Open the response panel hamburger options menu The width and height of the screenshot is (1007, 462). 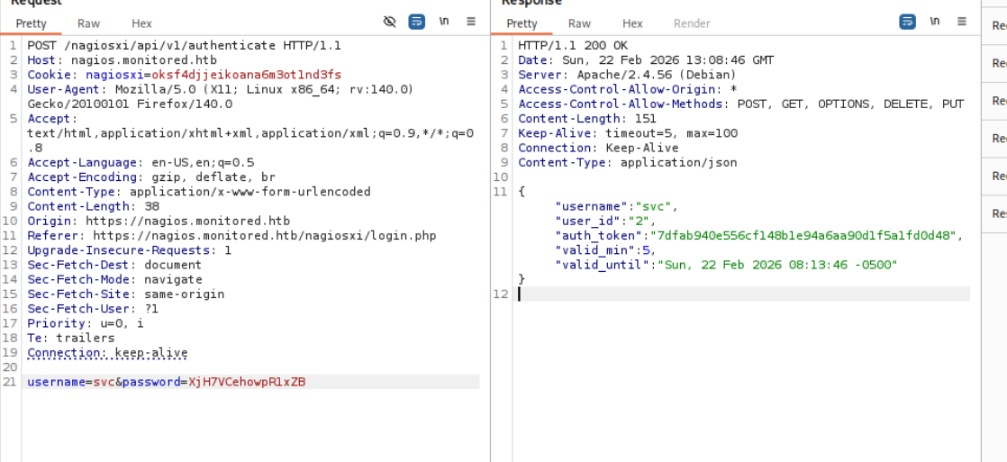coord(962,22)
